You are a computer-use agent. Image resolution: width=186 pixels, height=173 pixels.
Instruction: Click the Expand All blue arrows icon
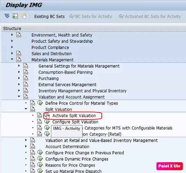7,16
